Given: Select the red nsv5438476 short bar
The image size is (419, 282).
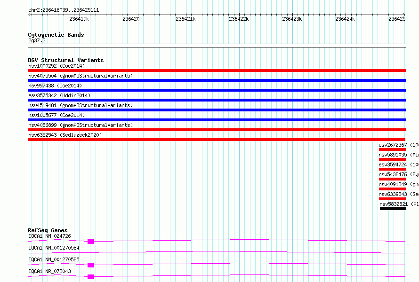Looking at the screenshot, I should [392, 179].
